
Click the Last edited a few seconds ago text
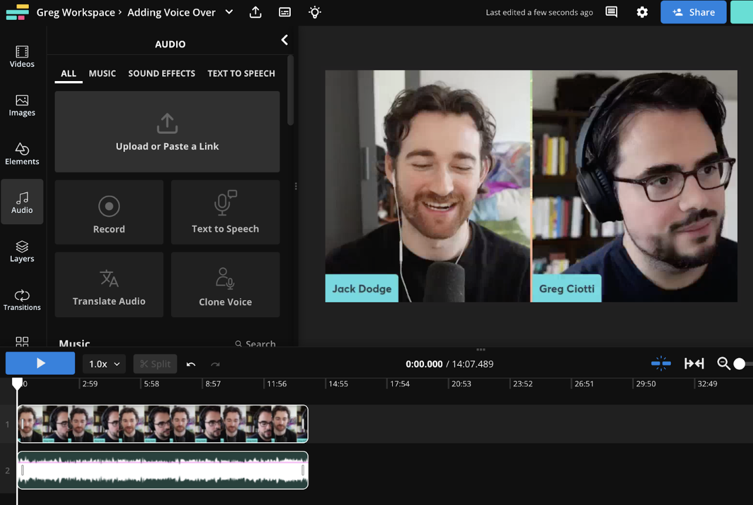point(539,12)
